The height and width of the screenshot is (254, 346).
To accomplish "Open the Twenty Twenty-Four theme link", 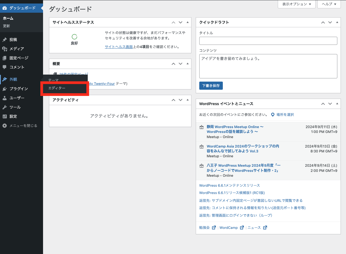I will 102,84.
